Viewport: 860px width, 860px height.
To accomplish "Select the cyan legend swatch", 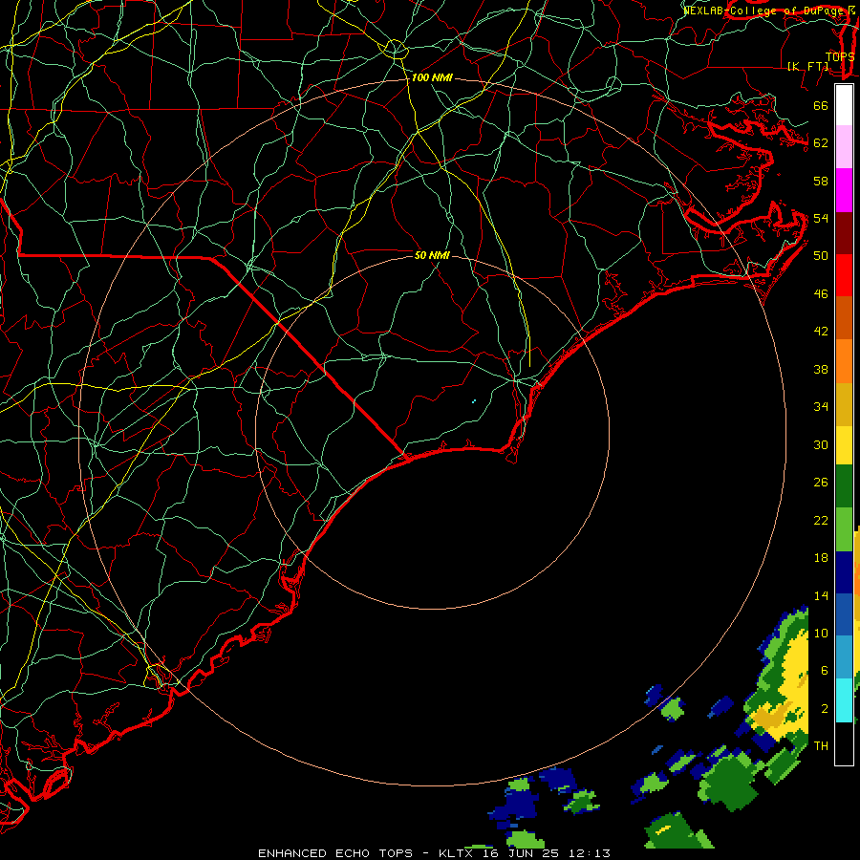I will pyautogui.click(x=844, y=700).
